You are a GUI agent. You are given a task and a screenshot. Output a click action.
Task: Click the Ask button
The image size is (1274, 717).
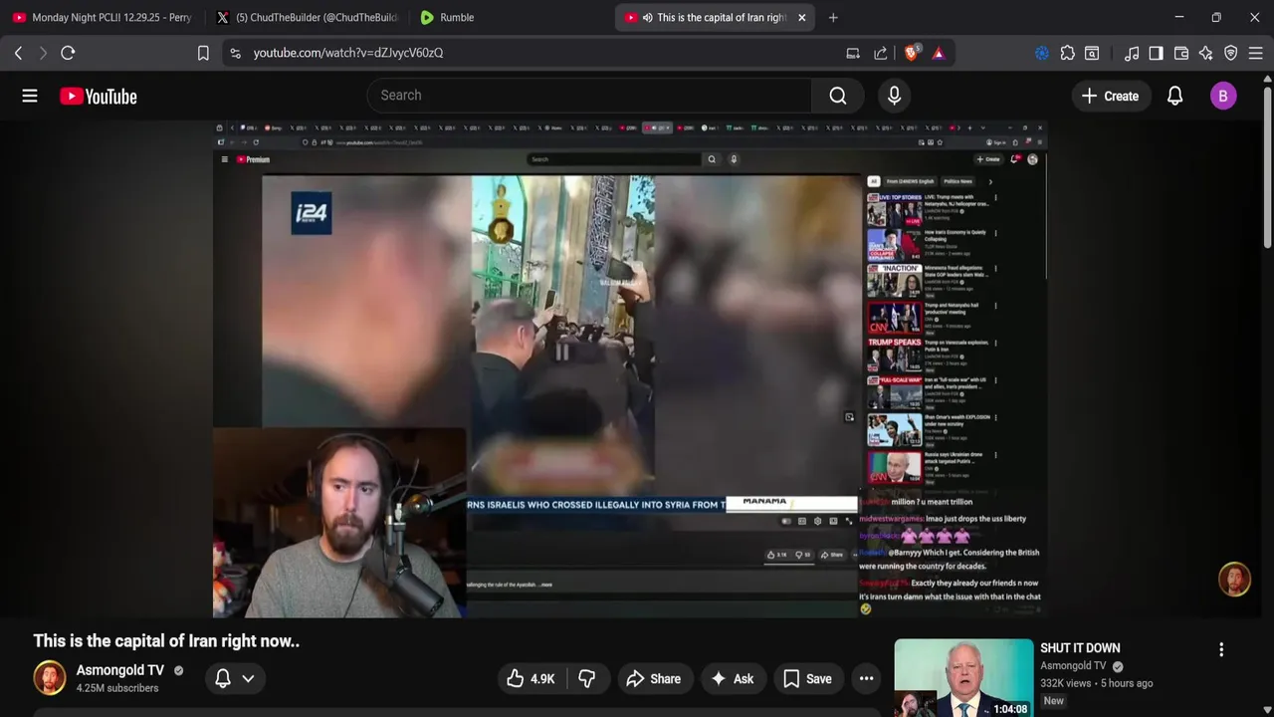(x=732, y=679)
